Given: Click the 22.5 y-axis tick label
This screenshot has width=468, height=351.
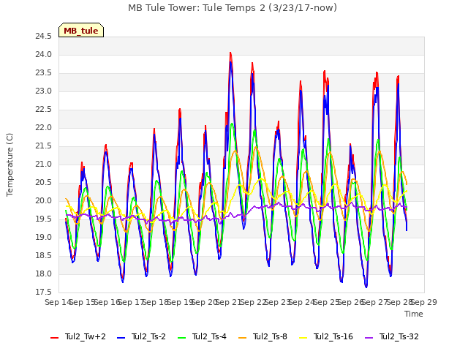Looking at the screenshot, I should [x=44, y=110].
